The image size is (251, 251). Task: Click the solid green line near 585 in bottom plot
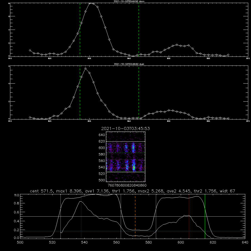click(156, 216)
